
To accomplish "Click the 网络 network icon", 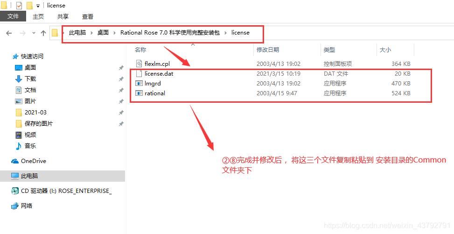I will [15, 206].
